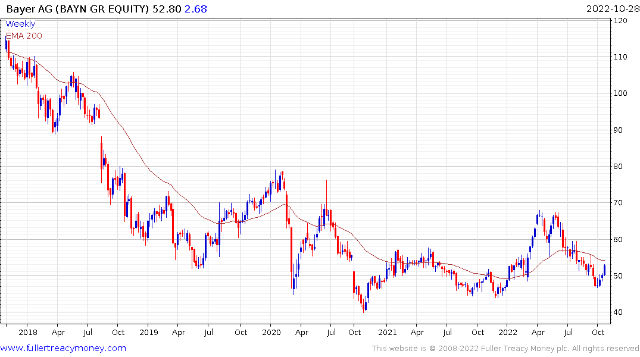
Task: Click the 2018 time axis label
Action: coord(28,333)
